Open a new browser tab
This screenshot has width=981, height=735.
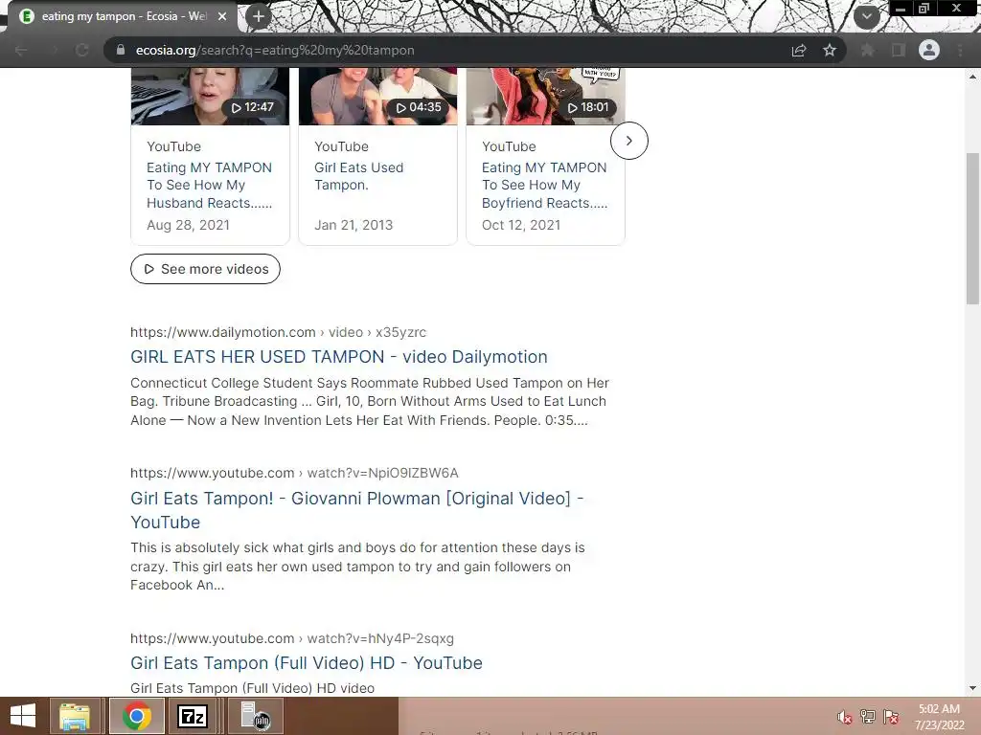259,17
